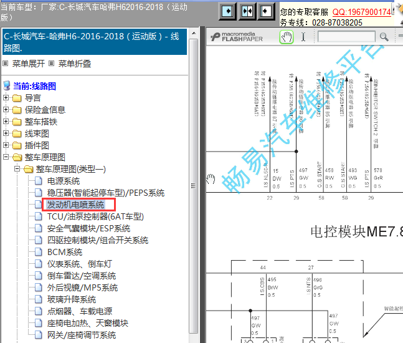Viewport: 403px width, 343px height.
Task: Click the Macromedia FlashPaper logo
Action: [x=237, y=37]
